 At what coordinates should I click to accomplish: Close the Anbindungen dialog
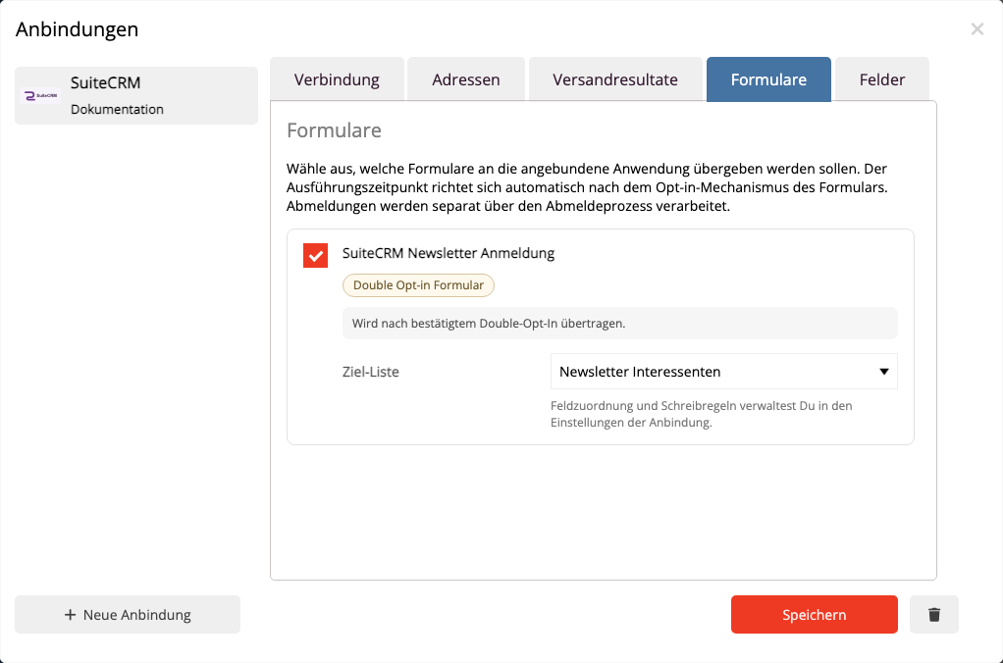(x=977, y=28)
